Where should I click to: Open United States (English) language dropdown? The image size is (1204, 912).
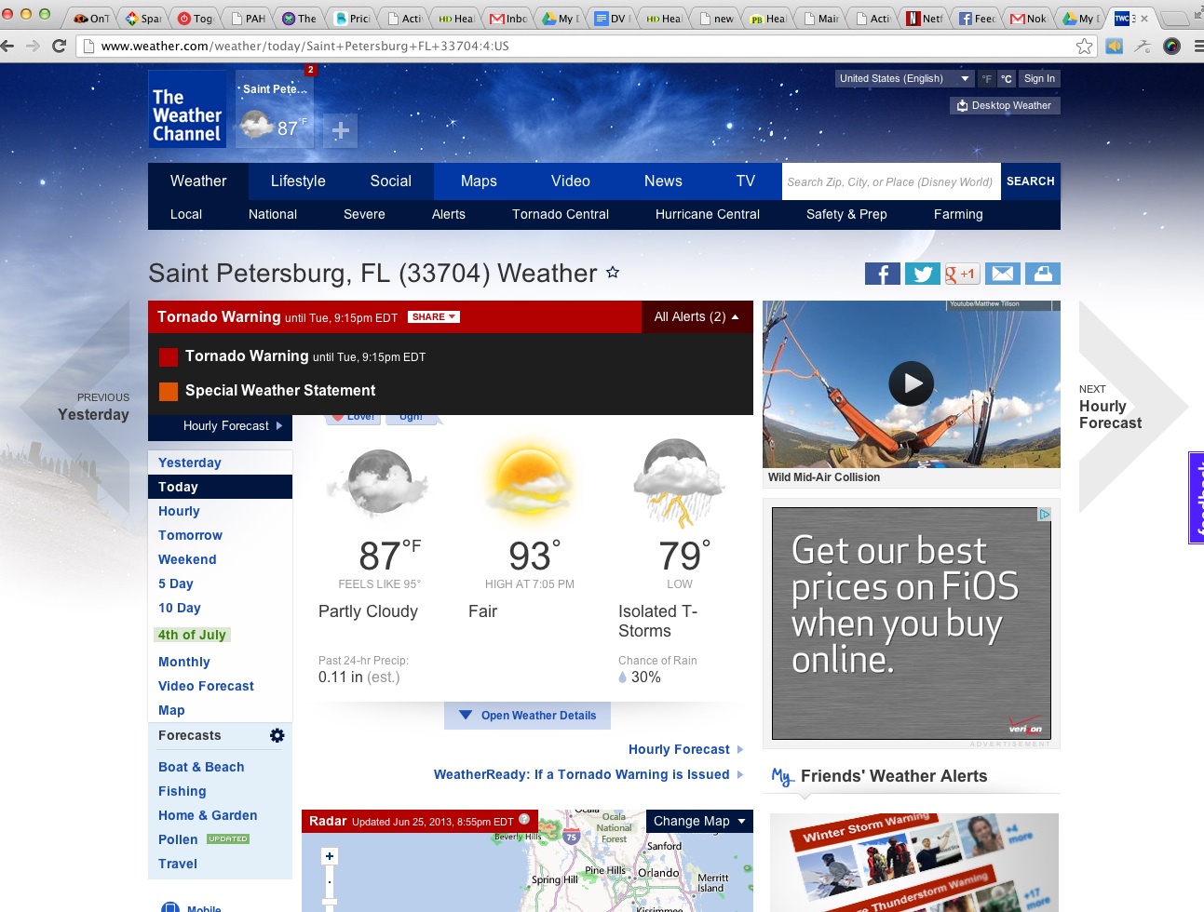click(903, 79)
